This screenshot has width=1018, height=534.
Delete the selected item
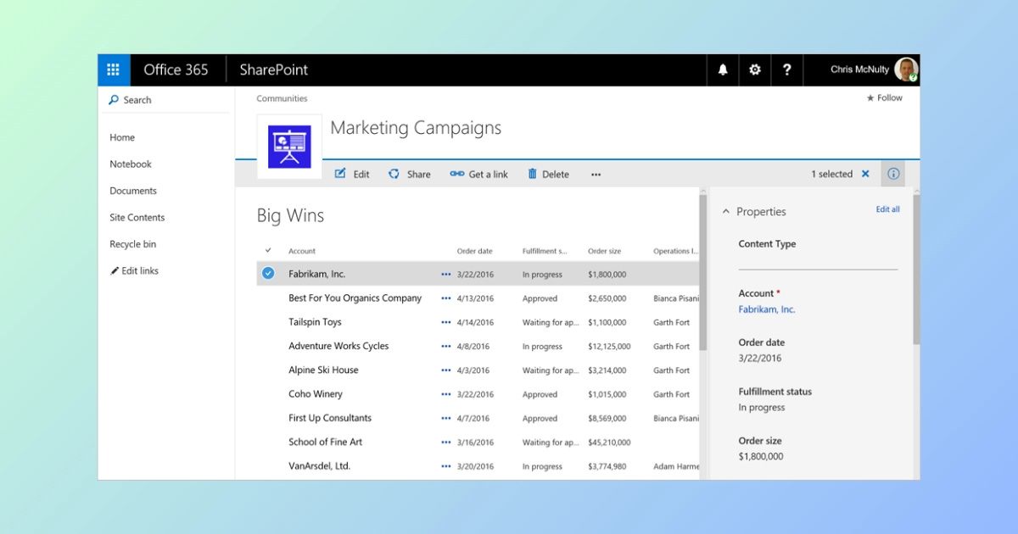pyautogui.click(x=548, y=174)
